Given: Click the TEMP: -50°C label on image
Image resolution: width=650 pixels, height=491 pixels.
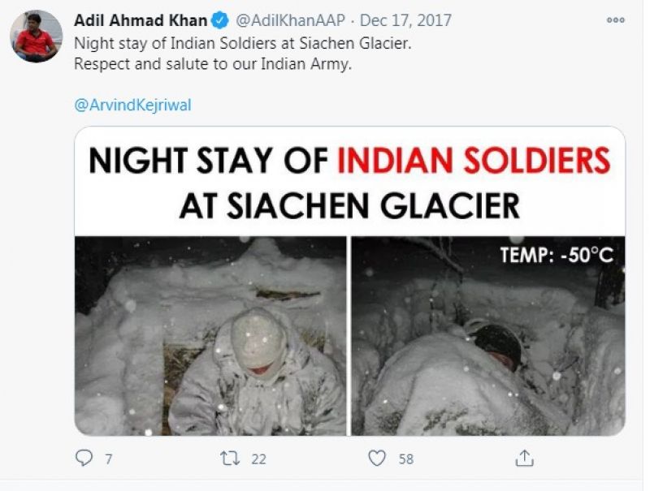Looking at the screenshot, I should click(557, 256).
